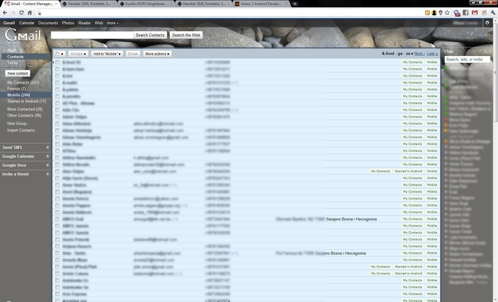Tick checkbox of contact with full Sarajevo address

coord(57,219)
